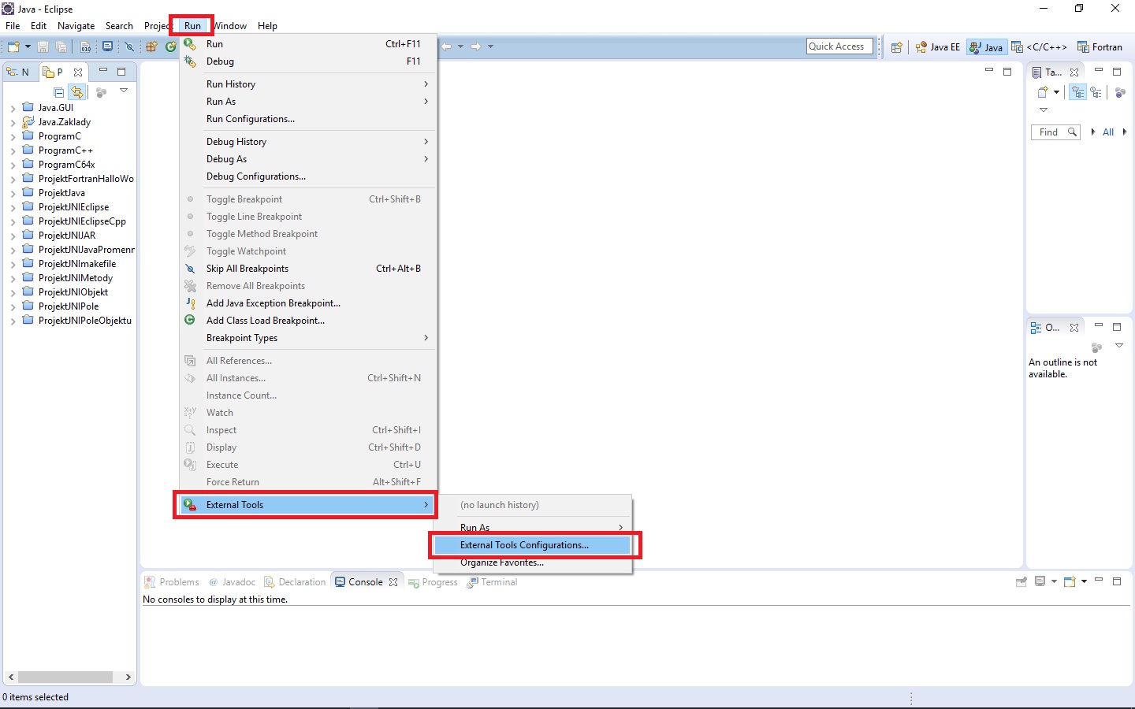This screenshot has height=709, width=1135.
Task: Pin the Console view
Action: (1020, 581)
